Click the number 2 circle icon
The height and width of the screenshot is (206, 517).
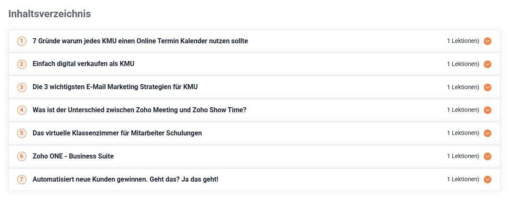click(x=21, y=64)
